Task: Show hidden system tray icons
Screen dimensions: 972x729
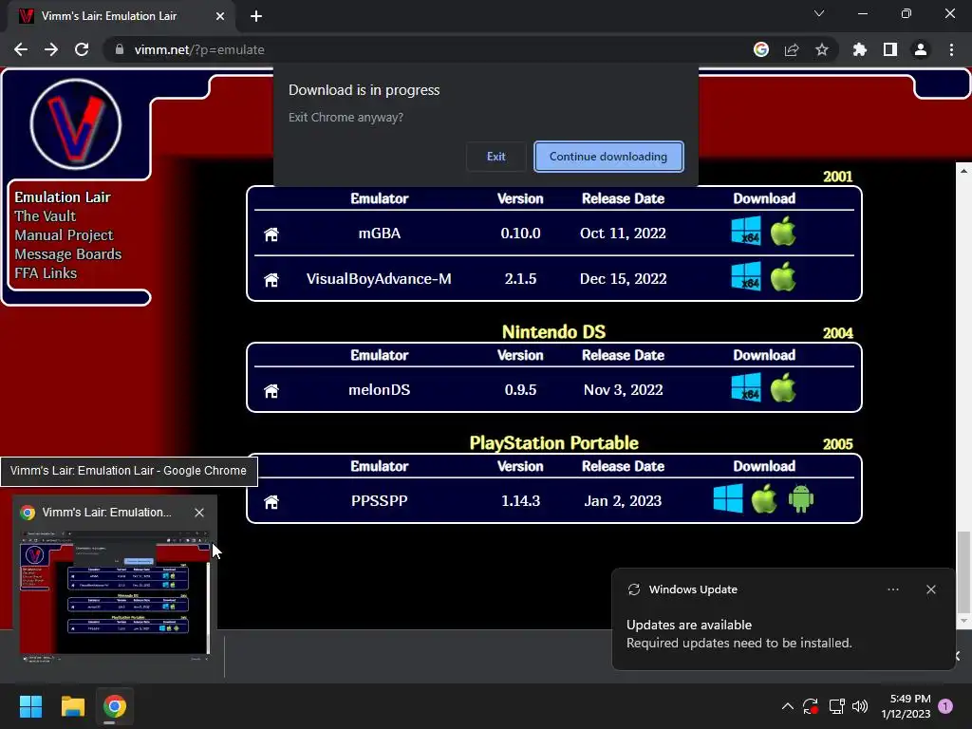Action: 787,706
